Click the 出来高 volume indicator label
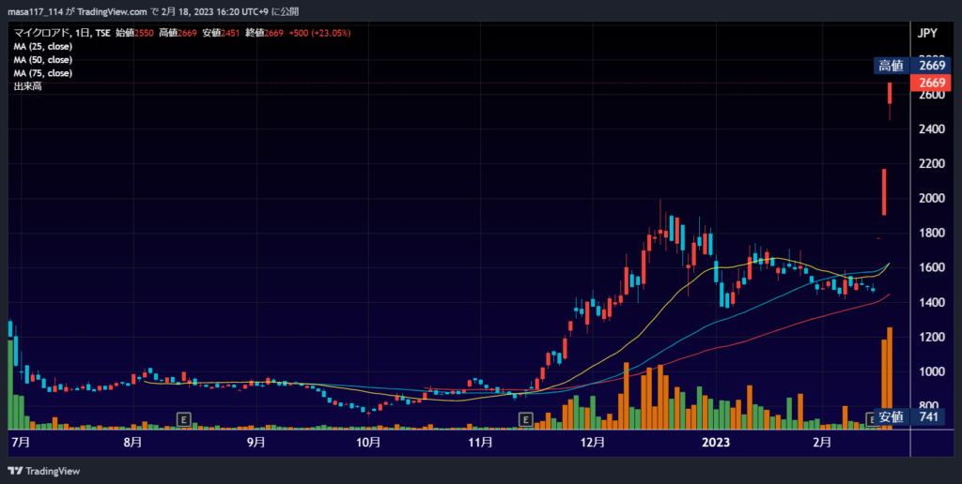Image resolution: width=962 pixels, height=484 pixels. tap(27, 87)
